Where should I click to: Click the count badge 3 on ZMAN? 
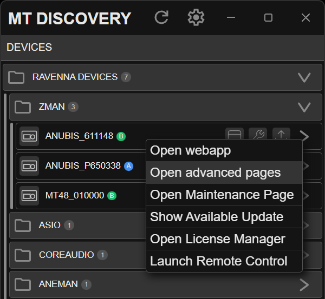click(x=73, y=107)
